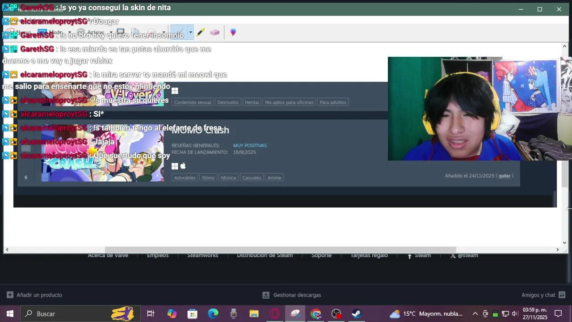Image resolution: width=572 pixels, height=322 pixels.
Task: Click the Buscar taskbar search box
Action: coord(80,314)
